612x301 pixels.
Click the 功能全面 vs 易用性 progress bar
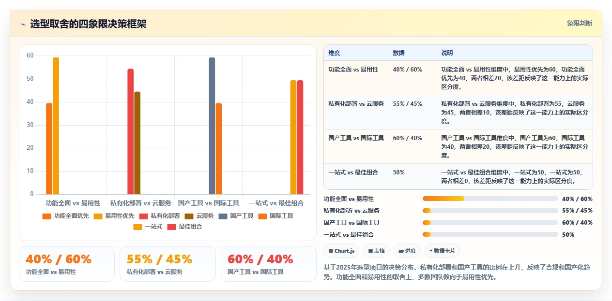(x=490, y=199)
